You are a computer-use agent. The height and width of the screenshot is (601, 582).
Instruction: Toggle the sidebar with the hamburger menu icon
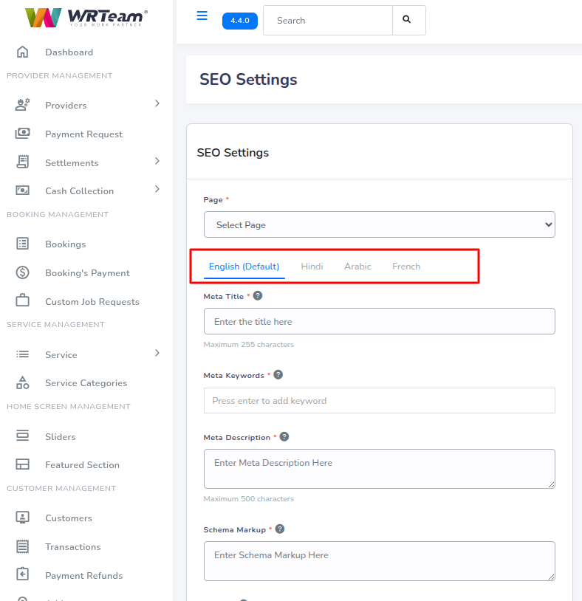(x=202, y=15)
